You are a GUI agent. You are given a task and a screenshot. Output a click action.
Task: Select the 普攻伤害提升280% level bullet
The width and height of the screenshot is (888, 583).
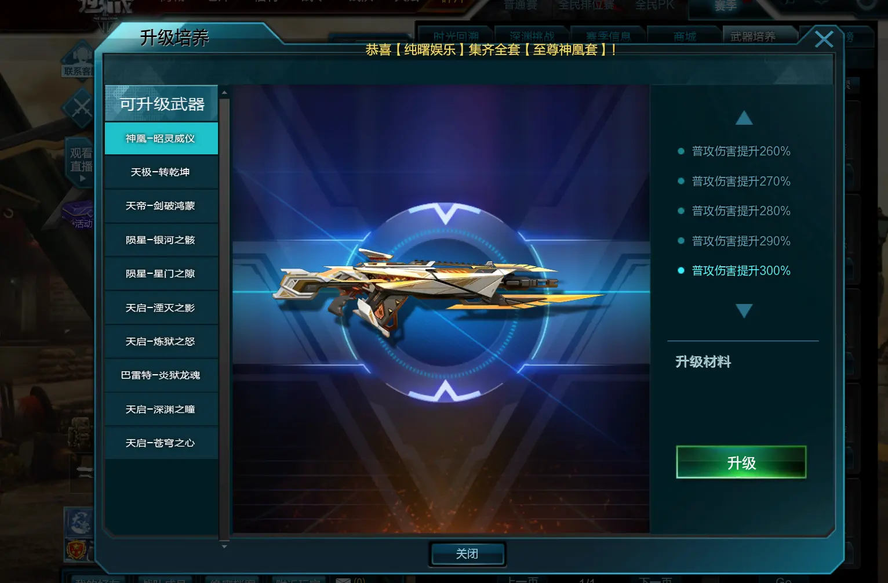point(681,211)
